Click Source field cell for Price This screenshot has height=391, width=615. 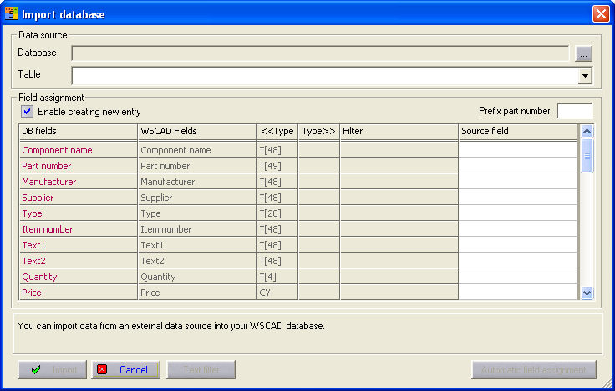(x=518, y=293)
